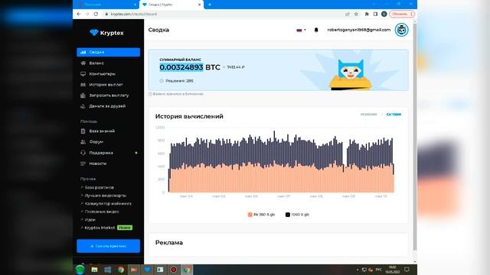Image resolution: width=490 pixels, height=275 pixels.
Task: Click the tallest bar in computation history chart
Action: coord(274,161)
